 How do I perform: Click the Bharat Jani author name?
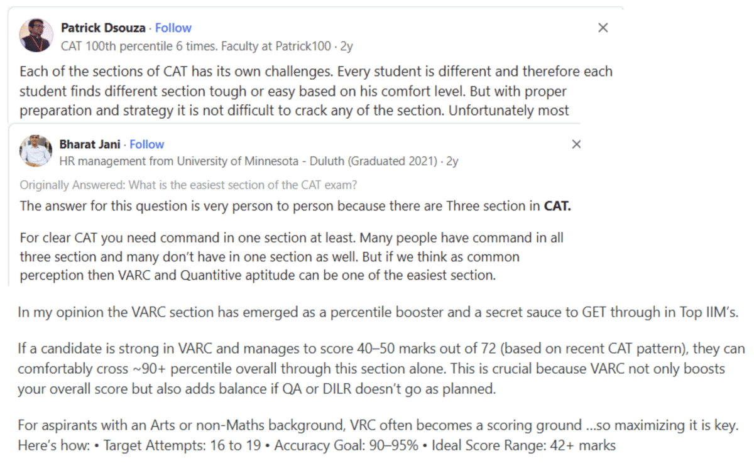point(89,144)
